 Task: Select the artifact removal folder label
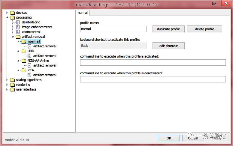tap(33, 37)
